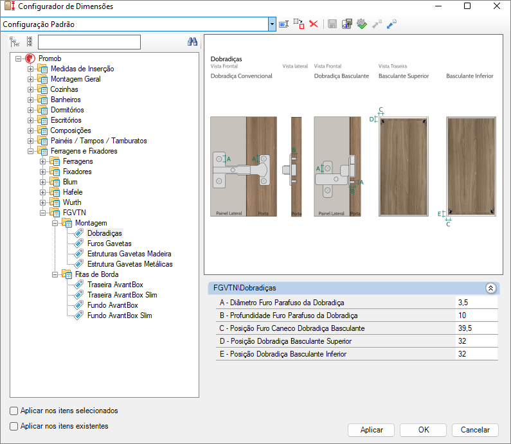Click the Montagem folder icon under FGVTN
This screenshot has width=511, height=444.
pyautogui.click(x=67, y=223)
